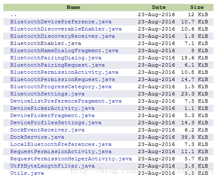Open BluetoothPermissionRequest.java
This screenshot has height=179, width=219.
63,79
